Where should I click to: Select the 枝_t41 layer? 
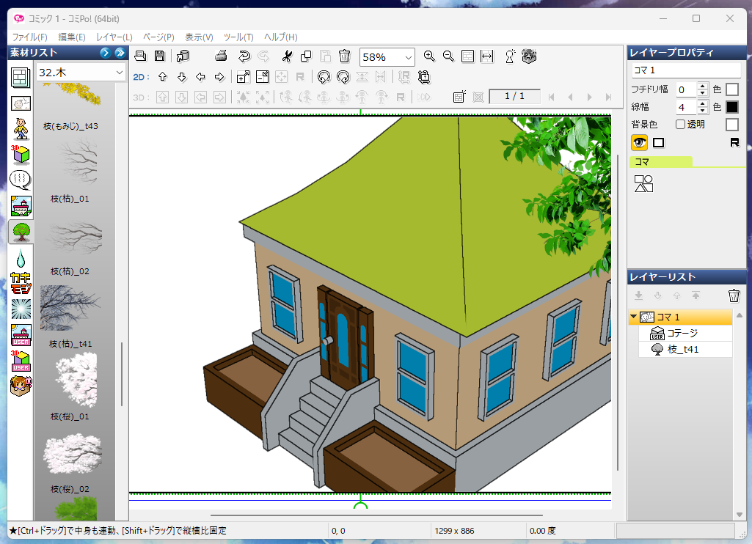(682, 350)
